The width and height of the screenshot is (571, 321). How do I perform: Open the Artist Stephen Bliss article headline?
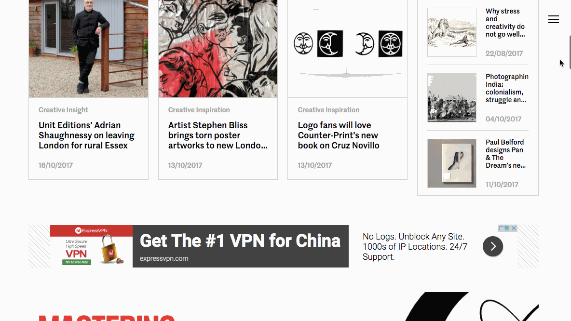[218, 135]
